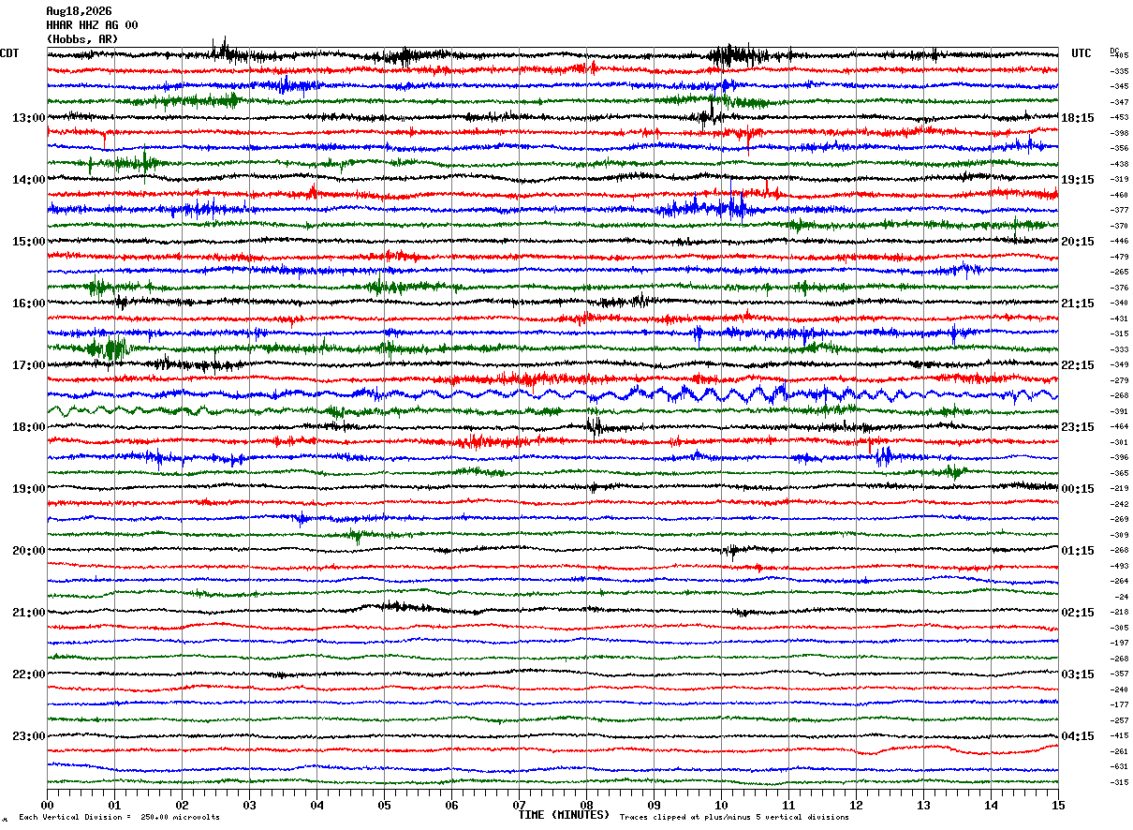Image resolution: width=1133 pixels, height=830 pixels.
Task: Click the 01:15 UTC time label
Action: coord(1078,551)
